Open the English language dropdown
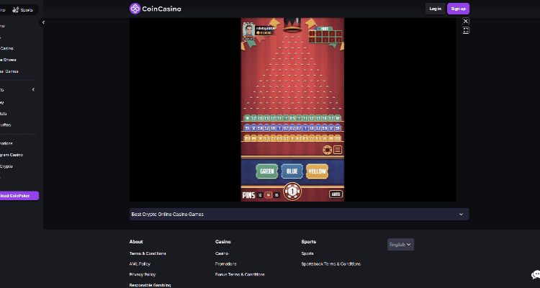This screenshot has width=540, height=288. point(400,245)
